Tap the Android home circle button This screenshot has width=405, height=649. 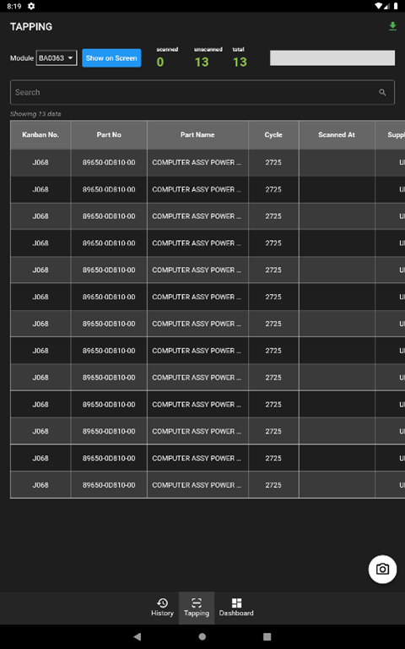coord(202,636)
